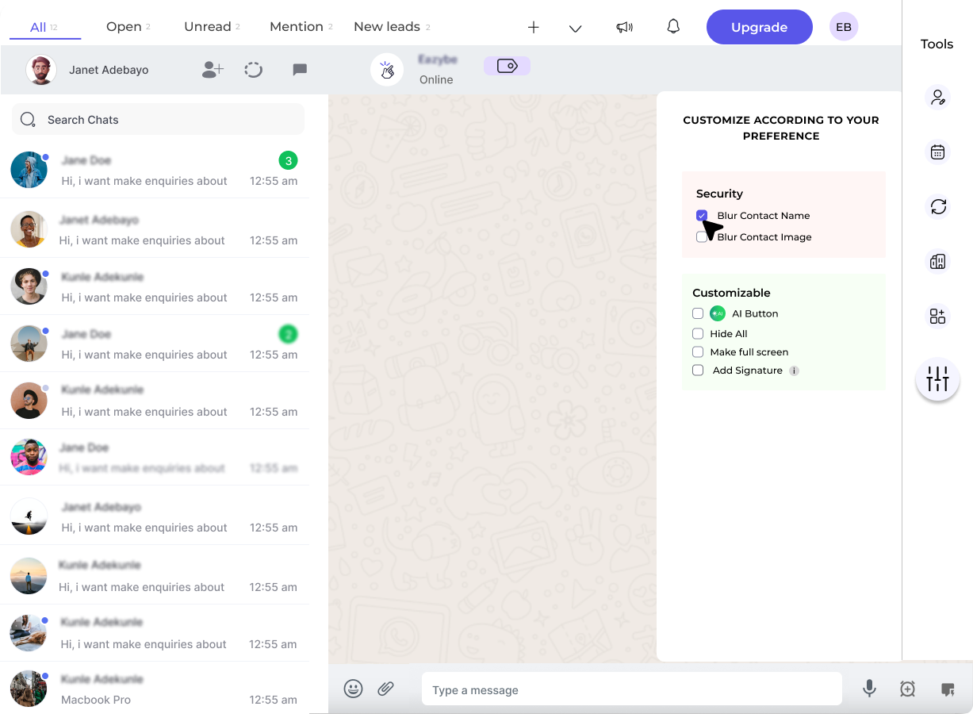973x714 pixels.
Task: Click the green AI badge icon
Action: point(718,313)
